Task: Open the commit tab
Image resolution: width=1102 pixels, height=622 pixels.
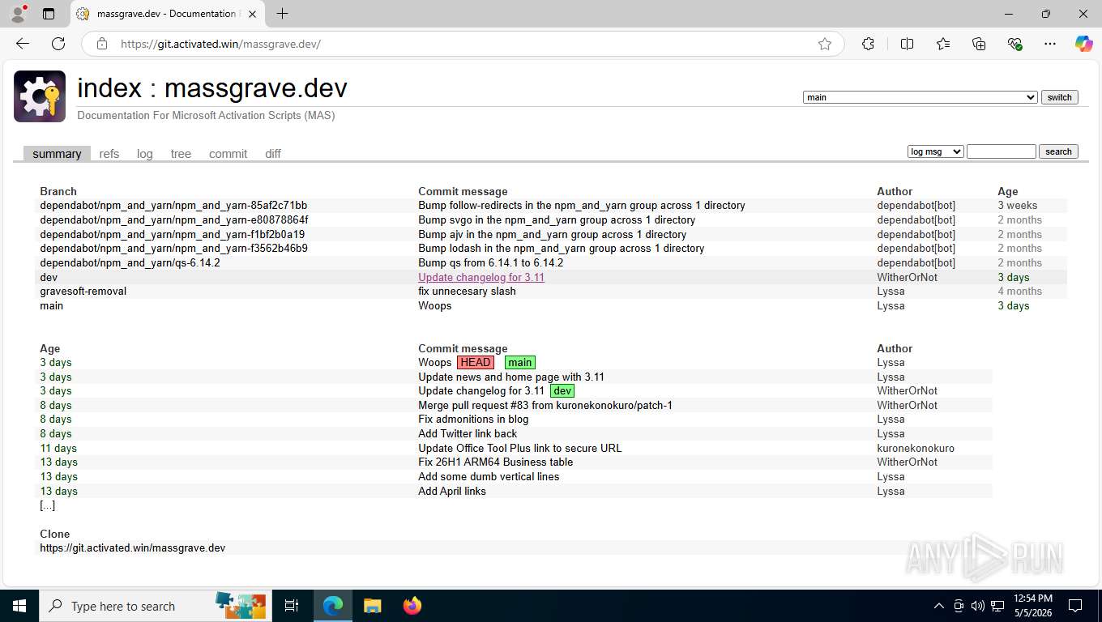Action: tap(228, 154)
